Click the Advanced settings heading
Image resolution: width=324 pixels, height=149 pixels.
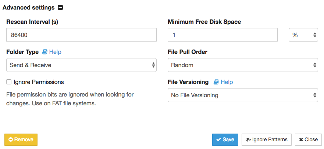(29, 8)
